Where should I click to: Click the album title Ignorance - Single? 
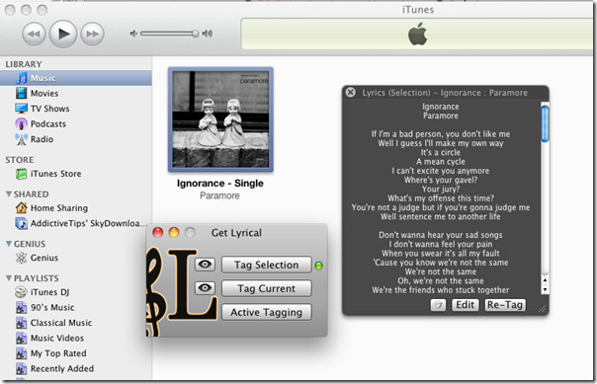point(220,184)
